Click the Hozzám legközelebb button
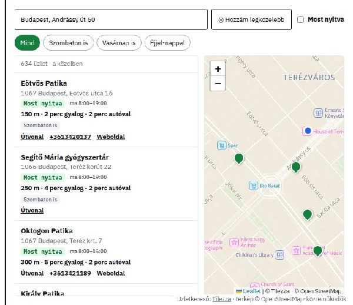This screenshot has width=353, height=305. click(251, 19)
